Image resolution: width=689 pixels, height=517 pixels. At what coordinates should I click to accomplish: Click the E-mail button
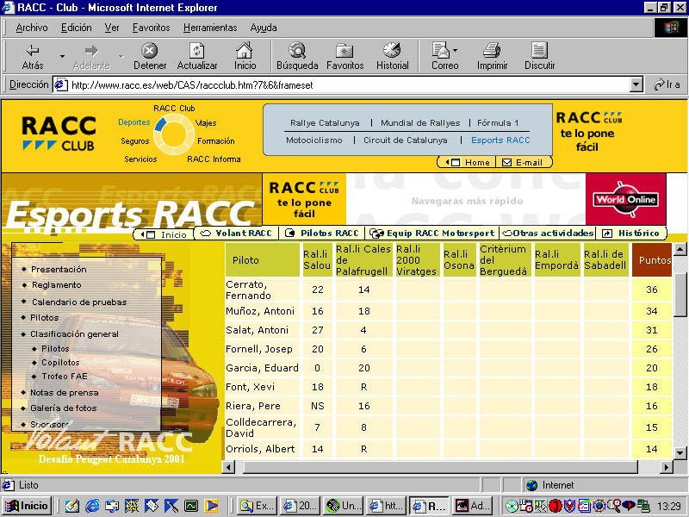click(523, 162)
